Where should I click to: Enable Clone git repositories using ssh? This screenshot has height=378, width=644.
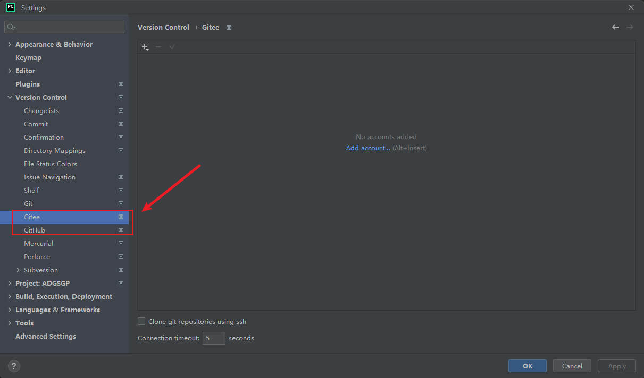coord(141,321)
